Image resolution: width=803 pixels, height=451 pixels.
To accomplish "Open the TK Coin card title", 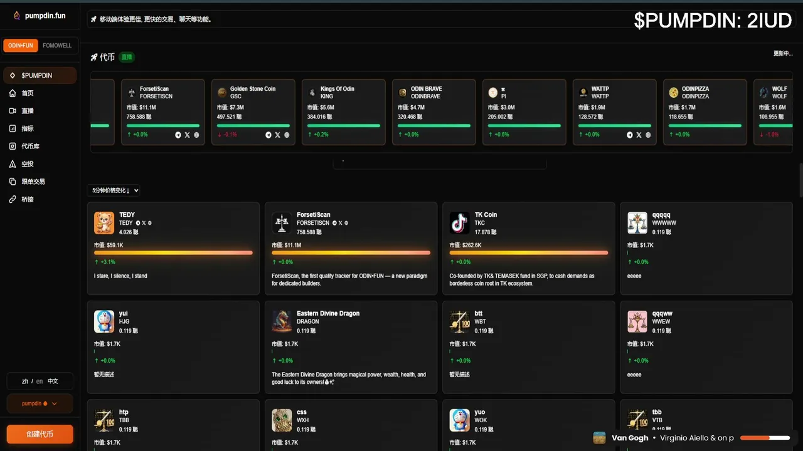I will pos(486,215).
